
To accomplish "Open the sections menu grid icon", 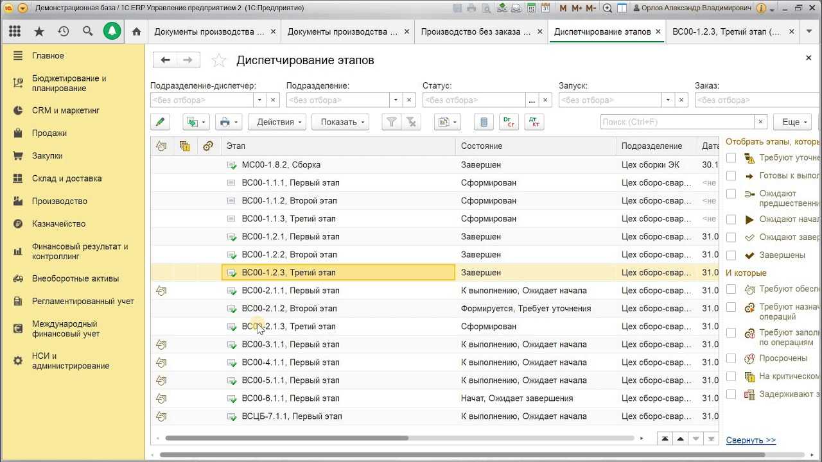I will 14,31.
